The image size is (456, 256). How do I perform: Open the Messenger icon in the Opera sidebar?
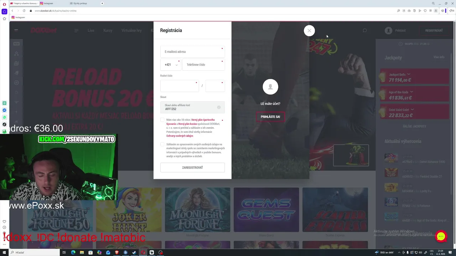coord(4,110)
